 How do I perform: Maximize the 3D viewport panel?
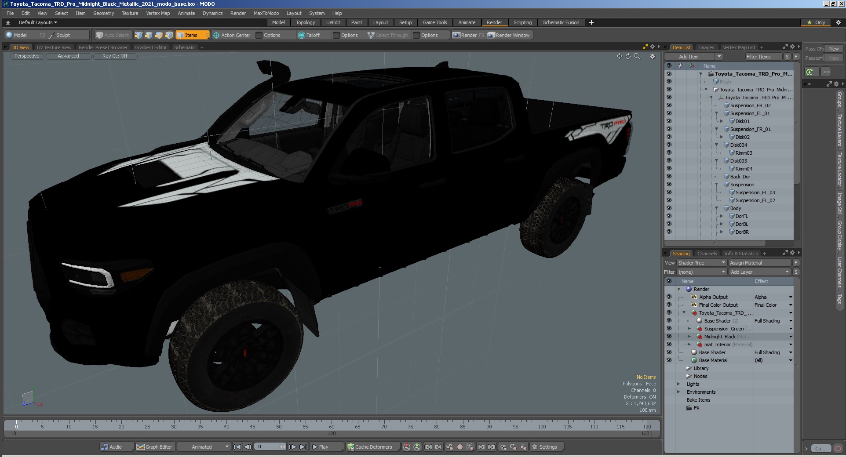pyautogui.click(x=645, y=47)
